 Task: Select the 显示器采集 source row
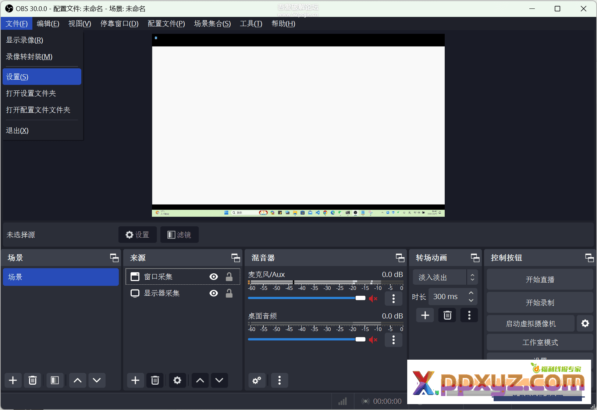coord(183,293)
